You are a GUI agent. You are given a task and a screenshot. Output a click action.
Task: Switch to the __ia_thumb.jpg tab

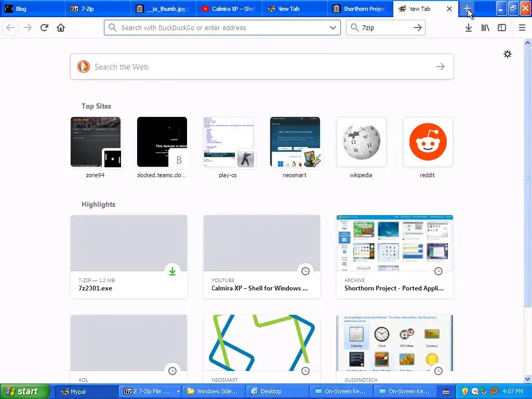(x=163, y=9)
